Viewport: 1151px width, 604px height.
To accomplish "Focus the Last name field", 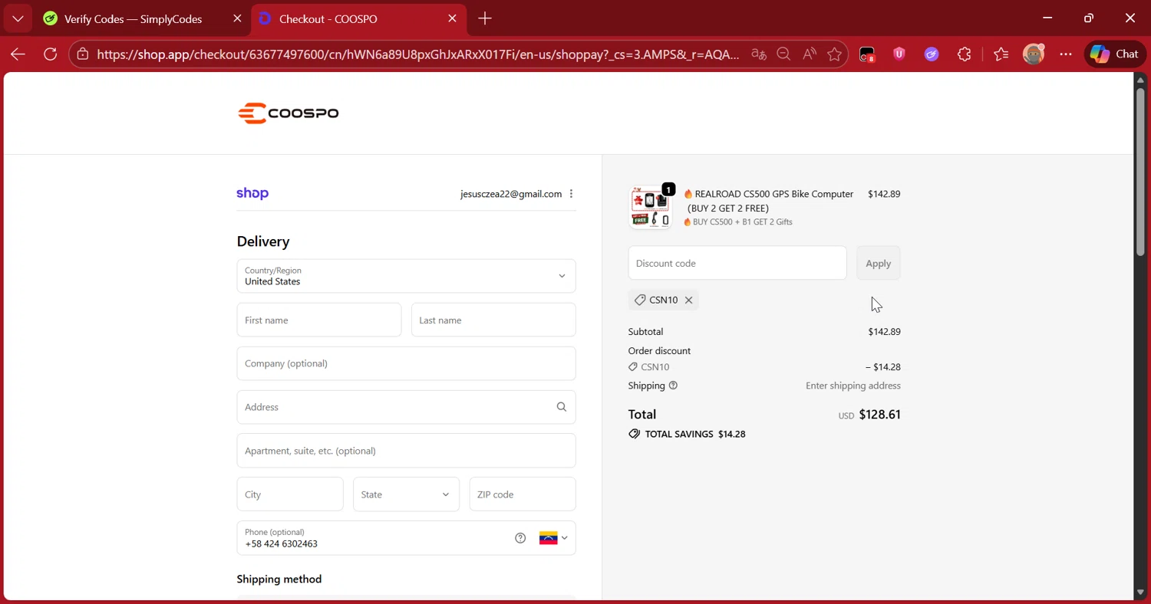I will coord(493,320).
